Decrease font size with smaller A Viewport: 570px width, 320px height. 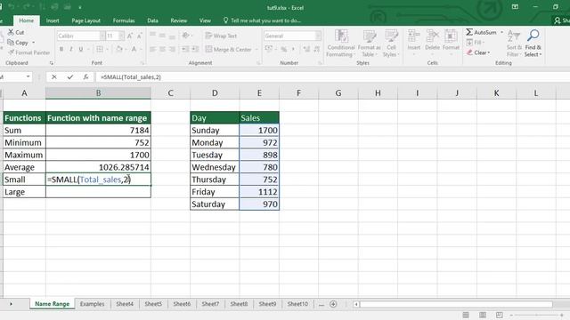(139, 36)
